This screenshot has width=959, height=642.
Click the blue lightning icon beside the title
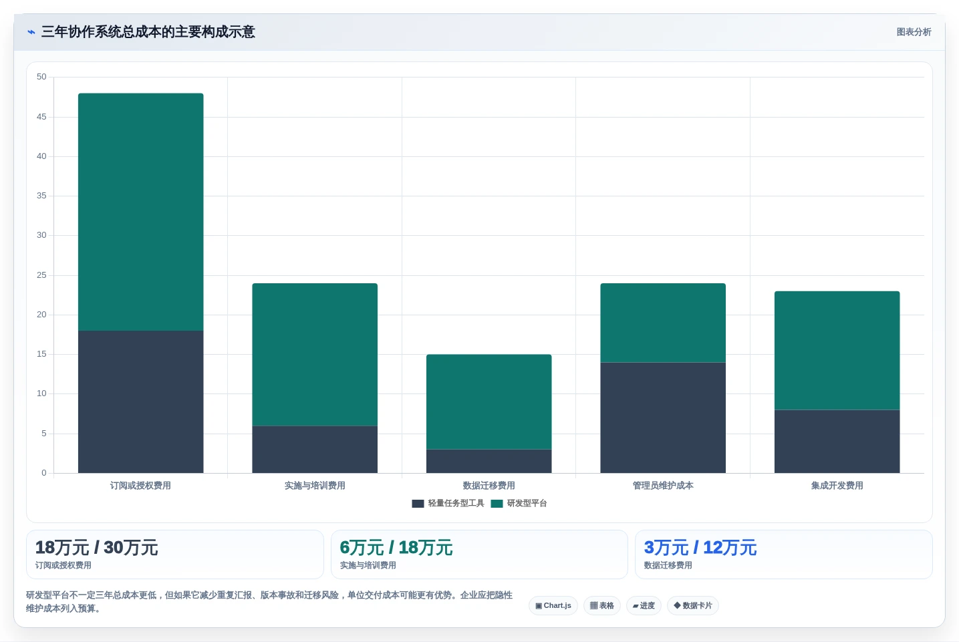(31, 32)
